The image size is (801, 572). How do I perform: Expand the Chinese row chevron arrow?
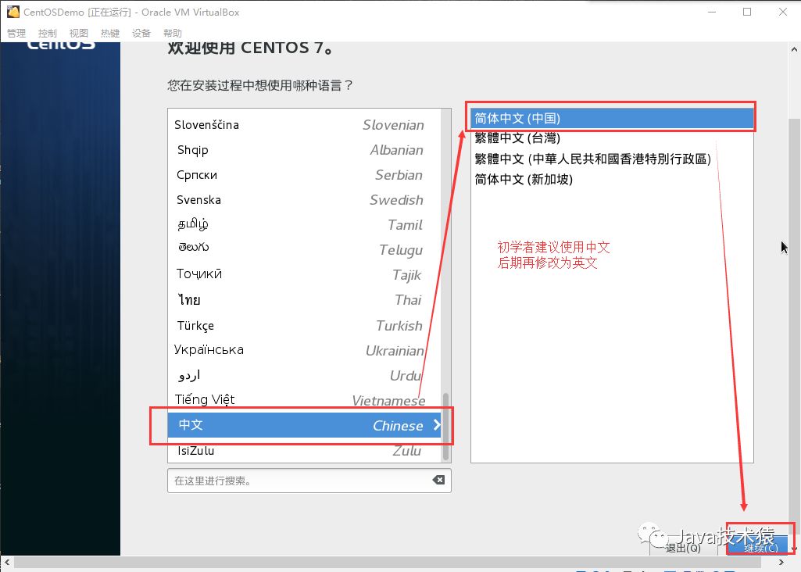437,425
